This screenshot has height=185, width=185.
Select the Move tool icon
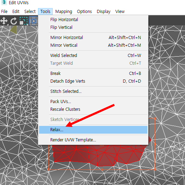[4, 21]
